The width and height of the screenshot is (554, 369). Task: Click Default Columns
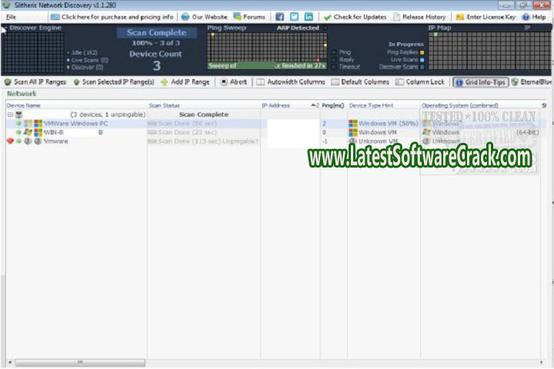point(360,82)
